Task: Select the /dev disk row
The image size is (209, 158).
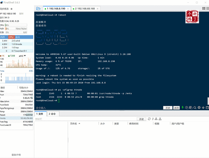Action: 16,91
